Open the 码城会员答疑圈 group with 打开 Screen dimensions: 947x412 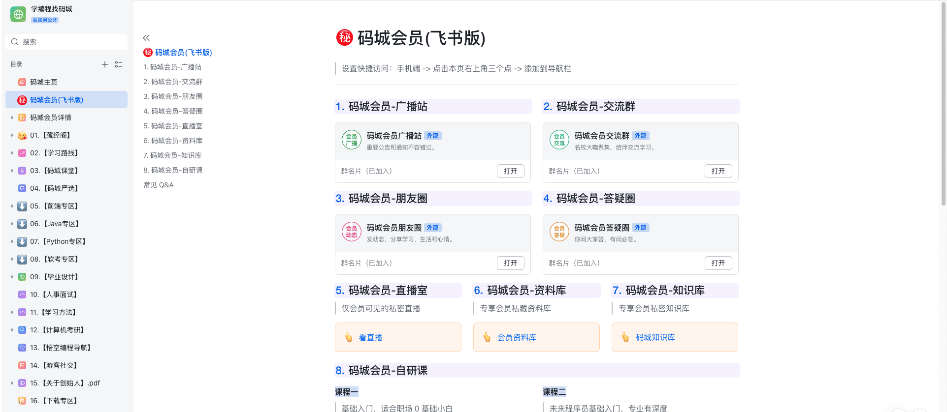pyautogui.click(x=718, y=263)
